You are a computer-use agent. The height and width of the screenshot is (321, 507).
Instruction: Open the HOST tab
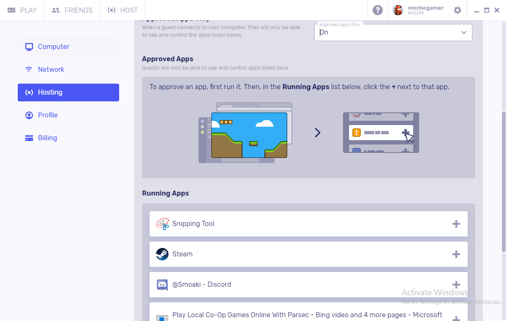(123, 10)
